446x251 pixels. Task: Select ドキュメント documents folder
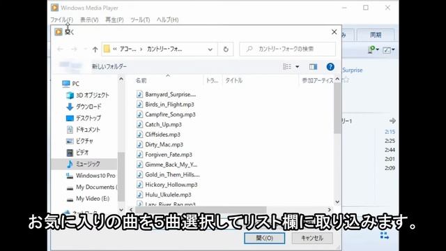83,130
